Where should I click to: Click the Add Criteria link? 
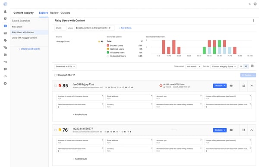point(125,28)
